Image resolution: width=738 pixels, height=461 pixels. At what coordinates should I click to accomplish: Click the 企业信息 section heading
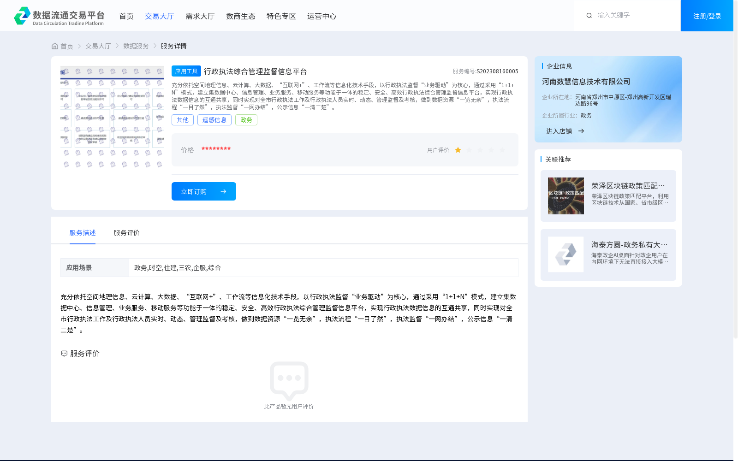click(x=559, y=66)
